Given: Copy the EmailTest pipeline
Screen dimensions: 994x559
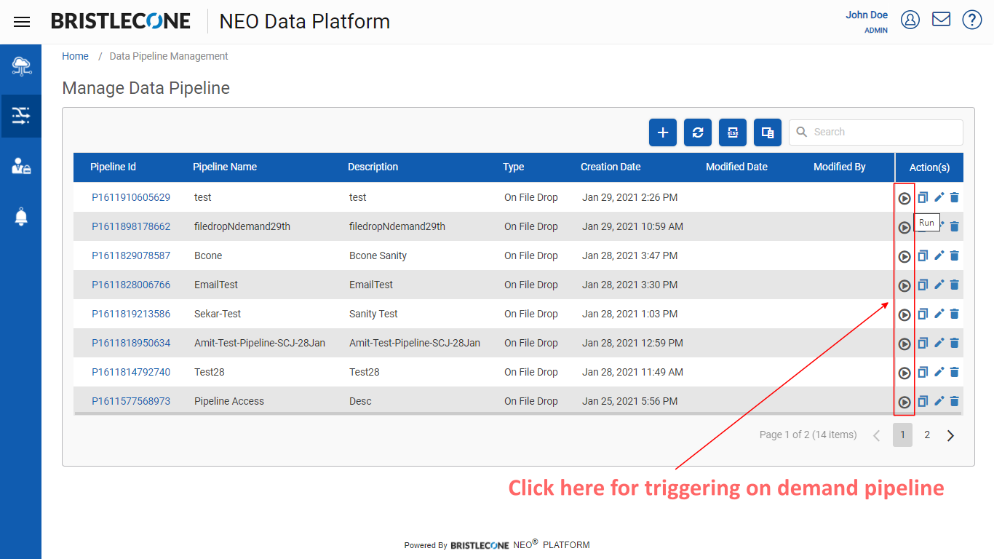Looking at the screenshot, I should (923, 285).
